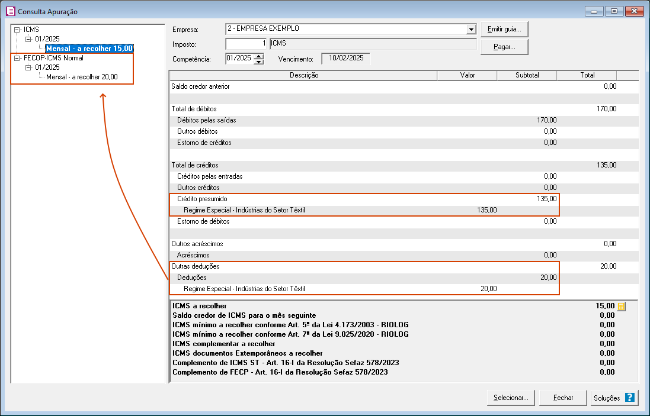Image resolution: width=650 pixels, height=416 pixels.
Task: Decrease Competência with the down arrow
Action: pyautogui.click(x=258, y=62)
